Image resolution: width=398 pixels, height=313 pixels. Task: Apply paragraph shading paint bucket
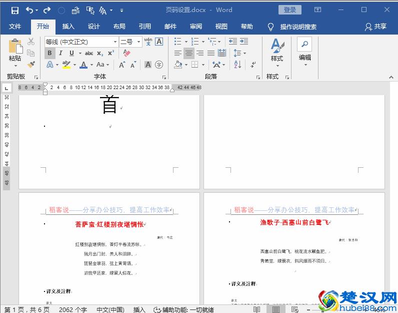(x=178, y=65)
